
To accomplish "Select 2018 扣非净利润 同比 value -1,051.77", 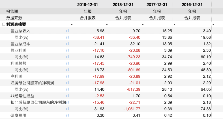I will 132,109.
